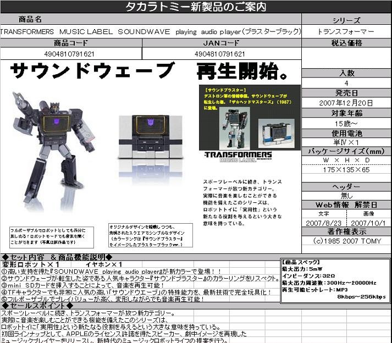Select line ② mentioning サウンドブラスター coloring
Screen dimensions: 392x343
click(x=140, y=278)
